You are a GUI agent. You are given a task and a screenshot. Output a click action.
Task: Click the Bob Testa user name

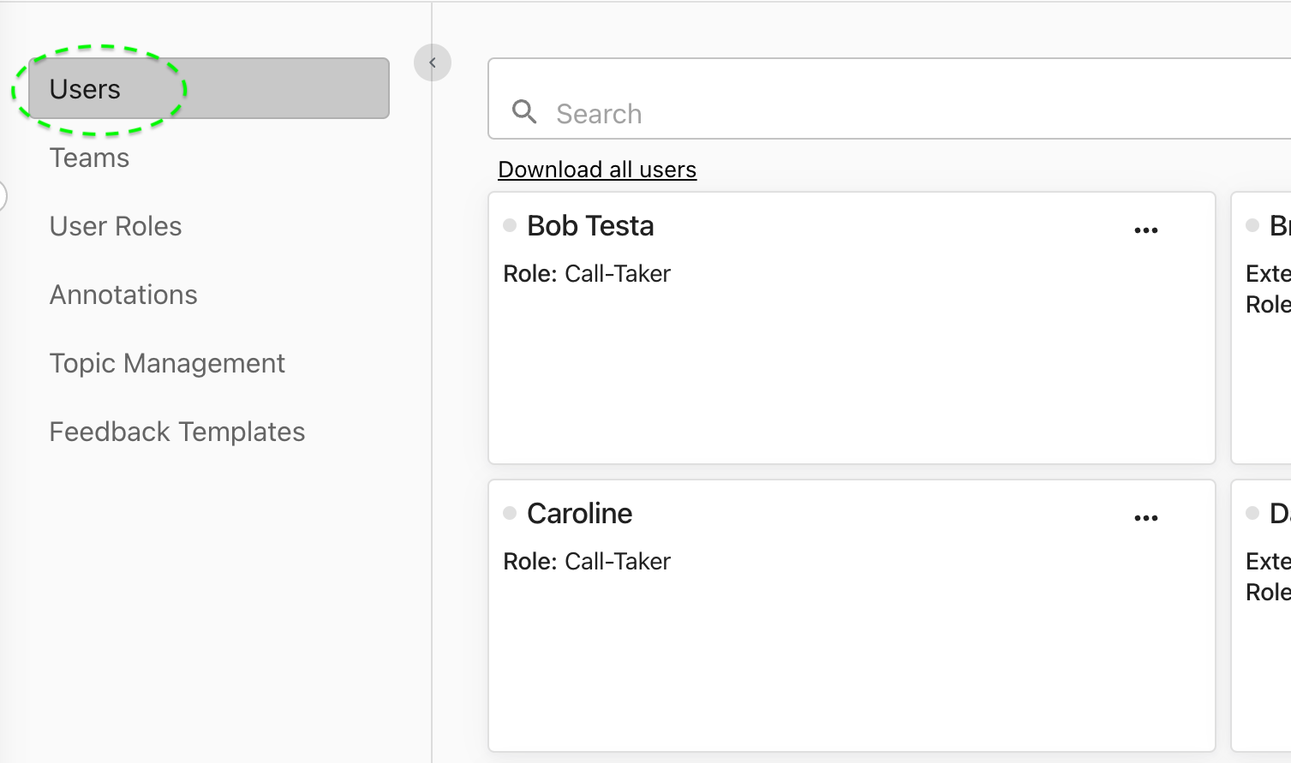(590, 226)
